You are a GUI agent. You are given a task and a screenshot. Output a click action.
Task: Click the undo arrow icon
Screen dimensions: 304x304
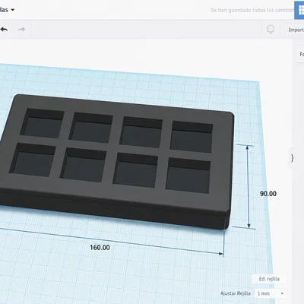click(x=4, y=30)
